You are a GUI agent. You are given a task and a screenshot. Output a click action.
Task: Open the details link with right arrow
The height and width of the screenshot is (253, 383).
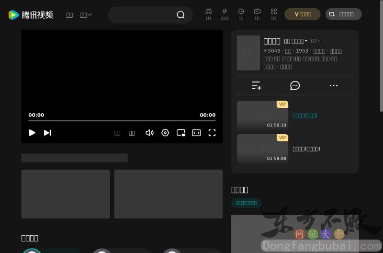pos(315,41)
